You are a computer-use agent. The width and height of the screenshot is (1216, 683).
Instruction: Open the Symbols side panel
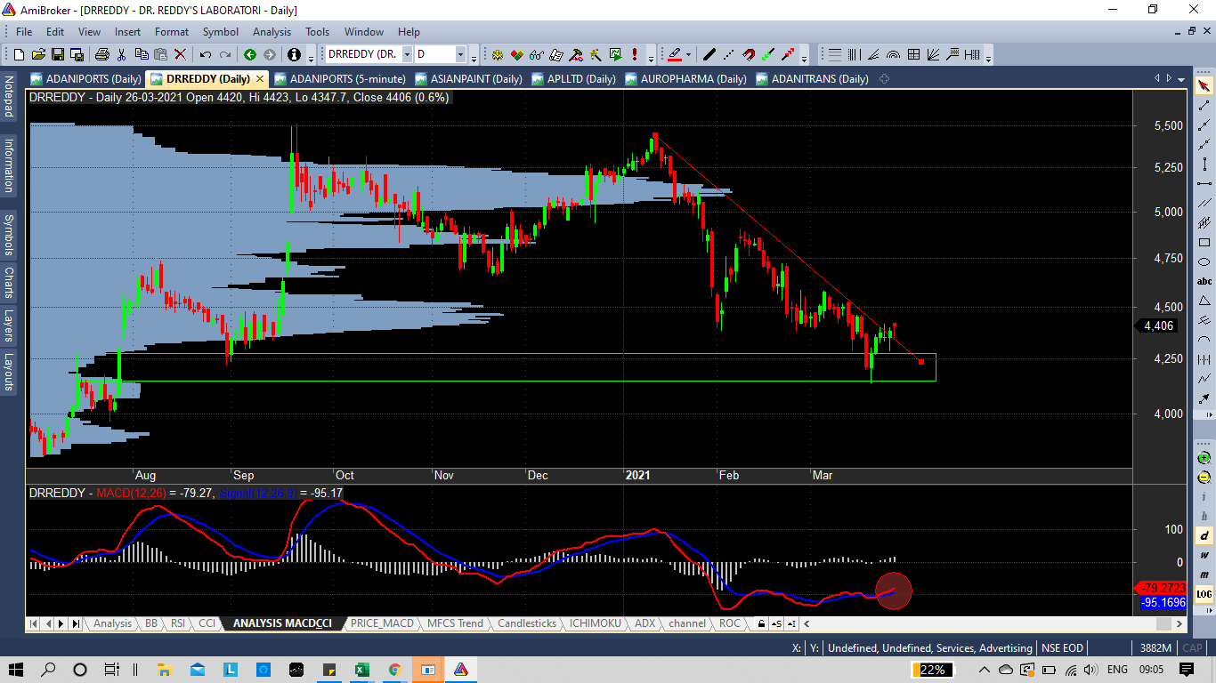coord(9,234)
